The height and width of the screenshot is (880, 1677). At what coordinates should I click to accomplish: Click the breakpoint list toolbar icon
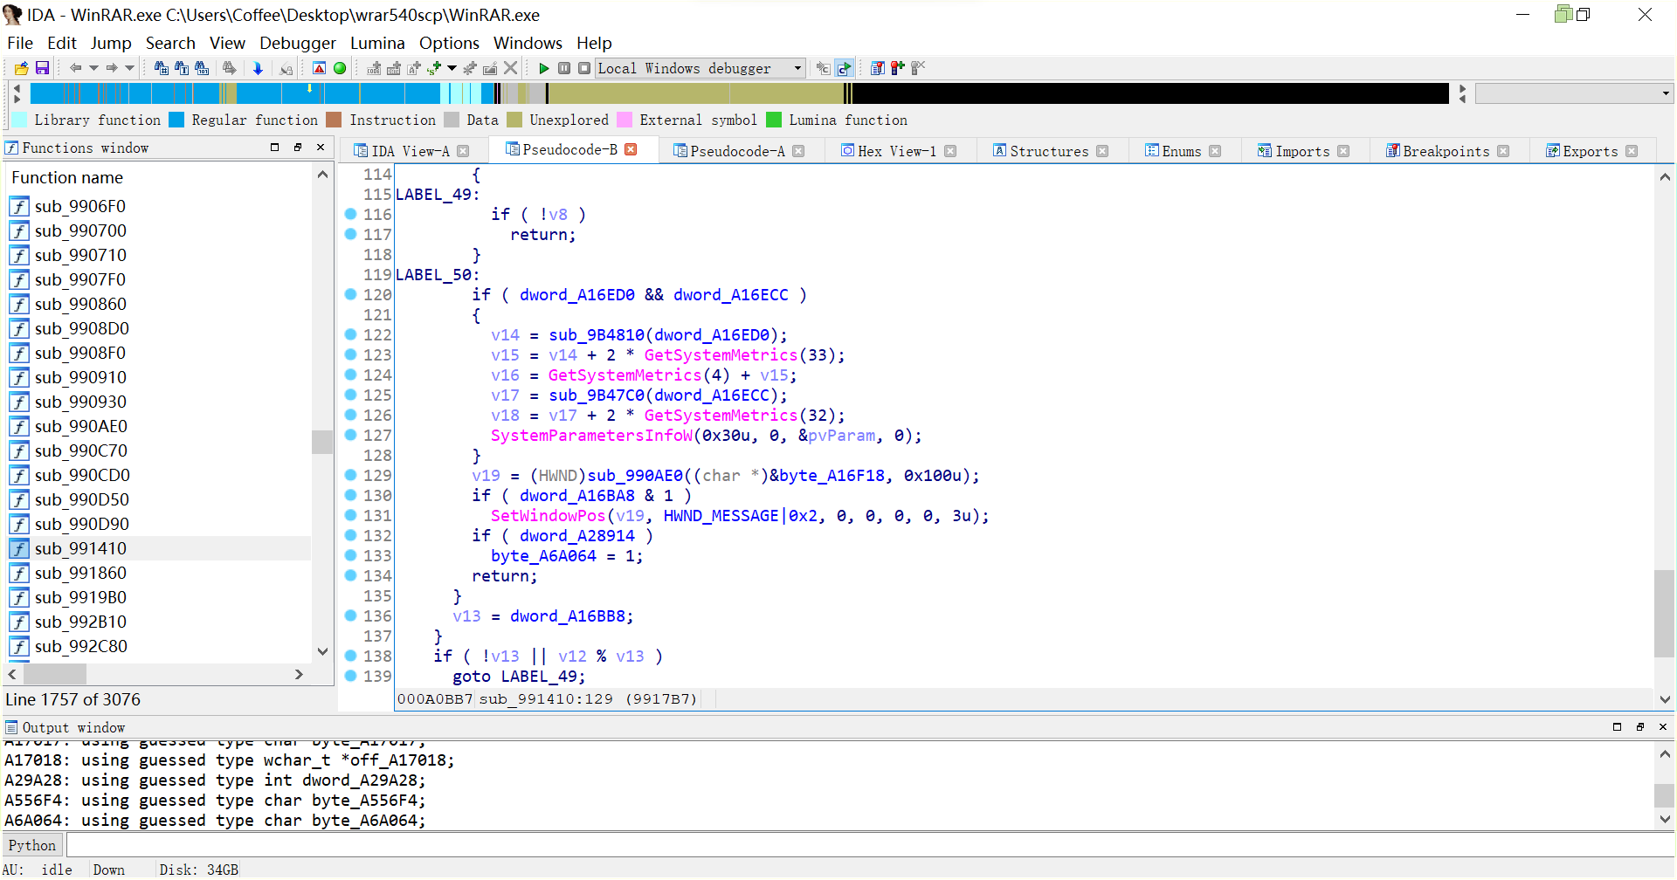878,68
